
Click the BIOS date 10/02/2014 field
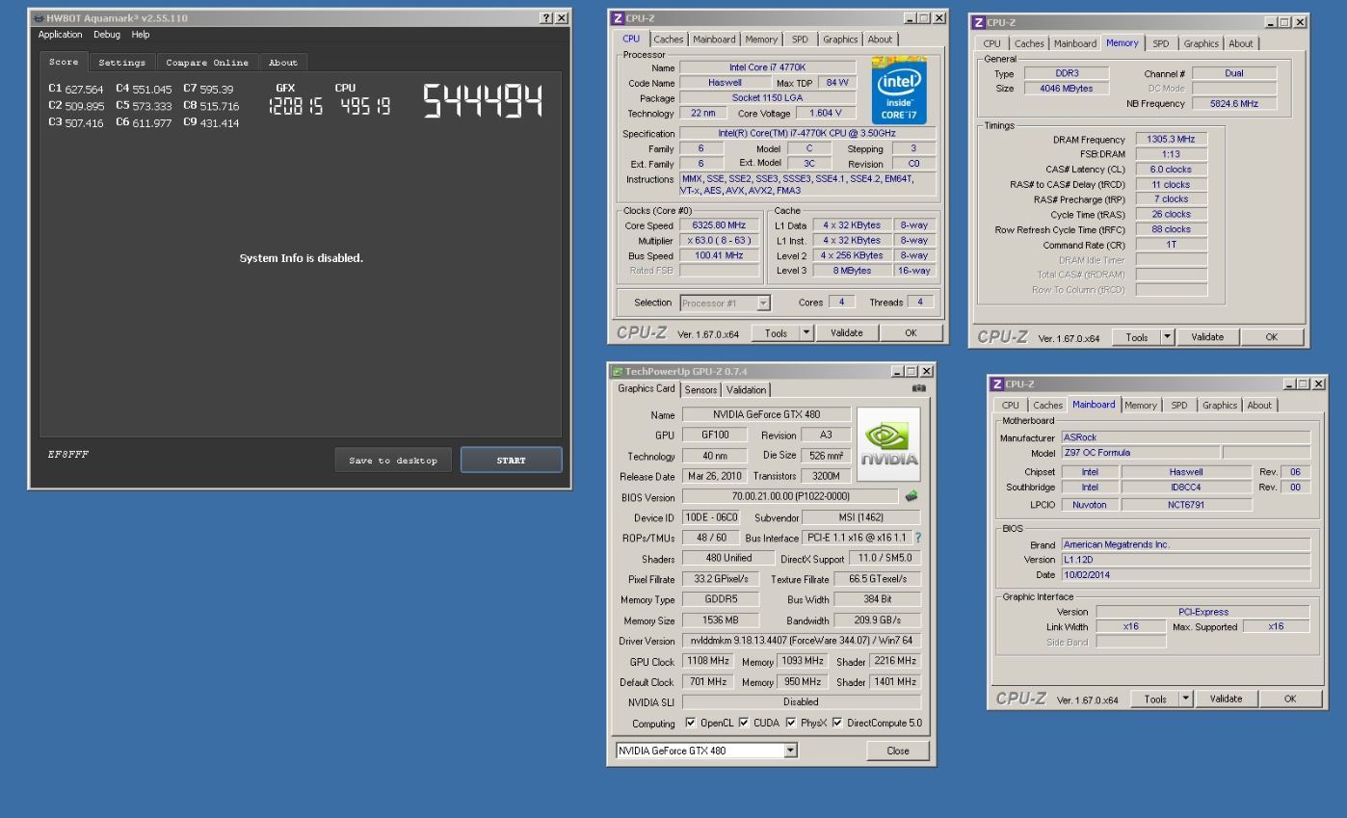[1185, 574]
